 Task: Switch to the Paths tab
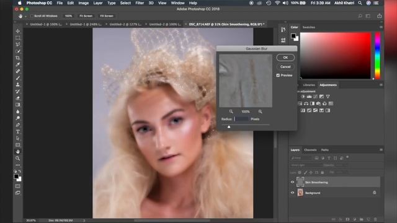(x=325, y=150)
